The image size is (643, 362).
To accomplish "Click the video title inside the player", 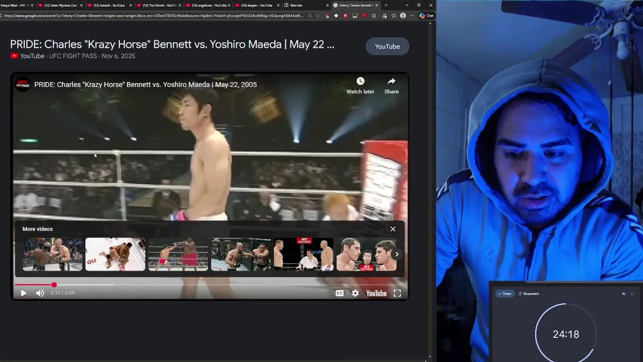I will 145,84.
